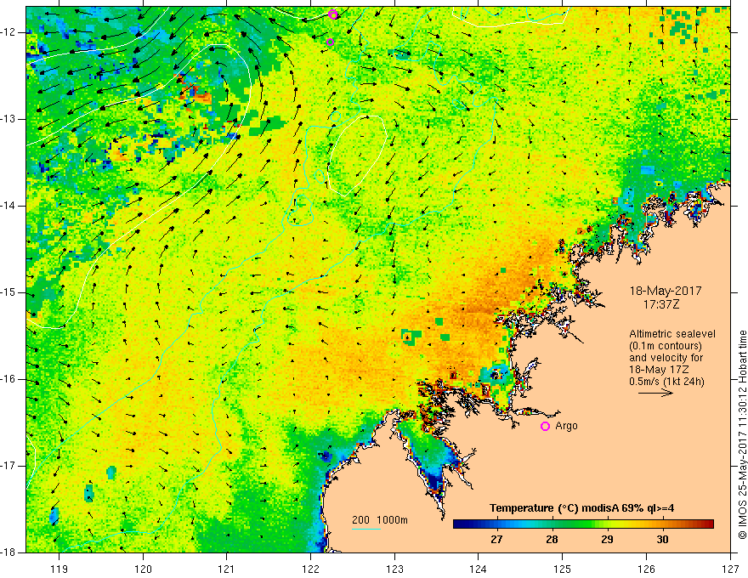Screen dimensions: 748x578
Task: Click longitude axis label '120'
Action: pos(143,569)
